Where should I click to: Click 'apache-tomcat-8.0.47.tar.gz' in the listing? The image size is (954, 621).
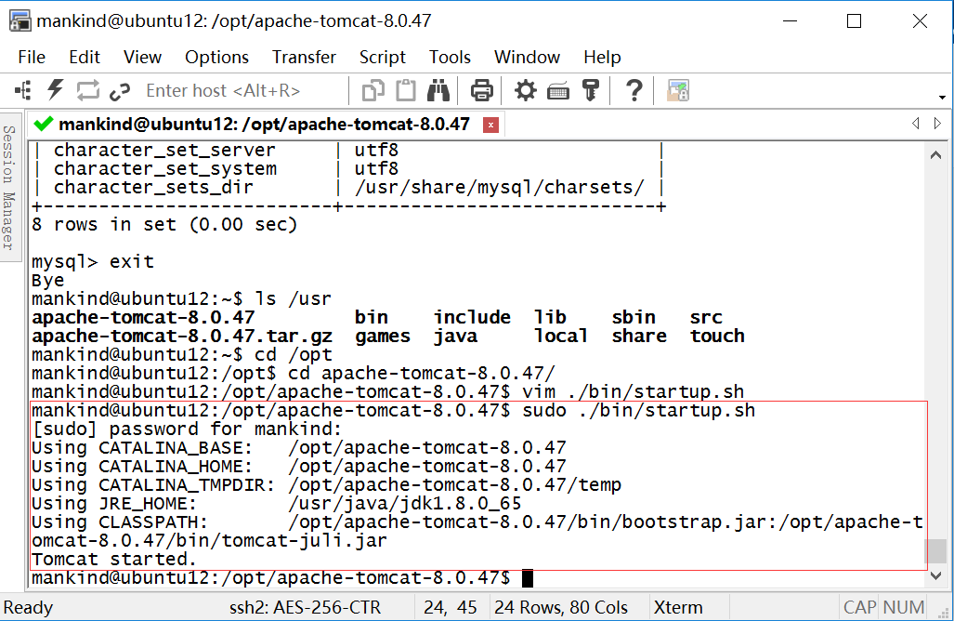[182, 337]
